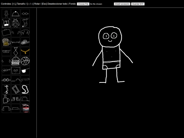Add the necktie accessory

[16, 51]
